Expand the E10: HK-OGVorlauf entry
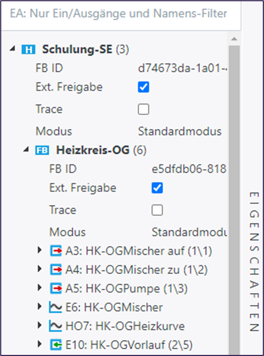Image resolution: width=264 pixels, height=356 pixels. coord(39,344)
